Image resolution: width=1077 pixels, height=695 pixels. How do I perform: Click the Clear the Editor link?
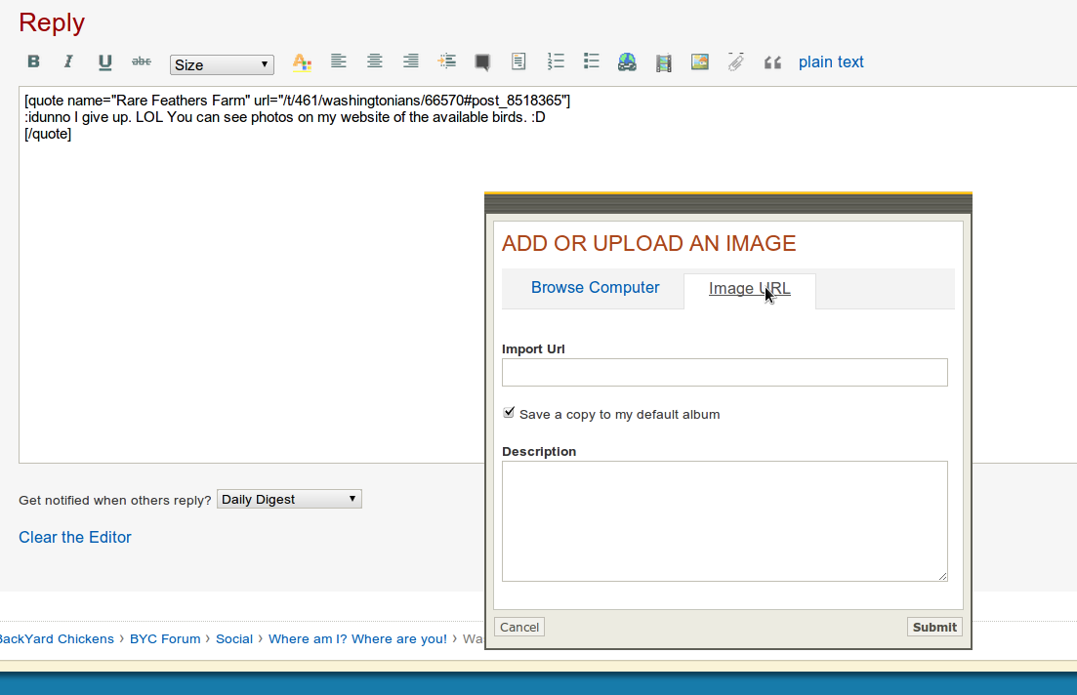point(75,537)
